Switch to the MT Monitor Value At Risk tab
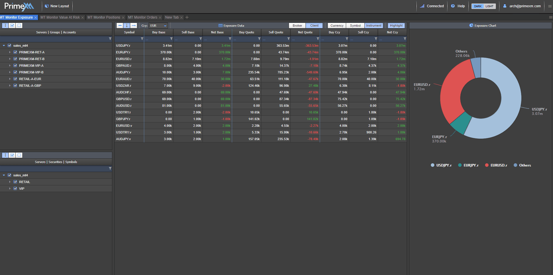Viewport: 553px width, 275px height. (x=60, y=17)
